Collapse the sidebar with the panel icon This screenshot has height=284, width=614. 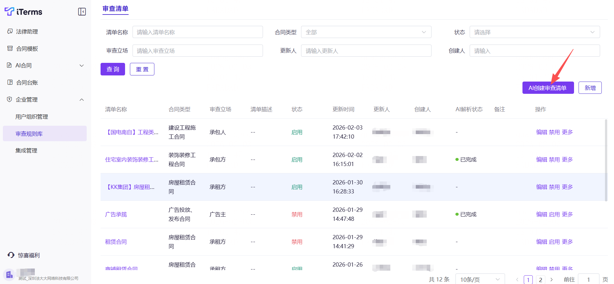click(82, 12)
